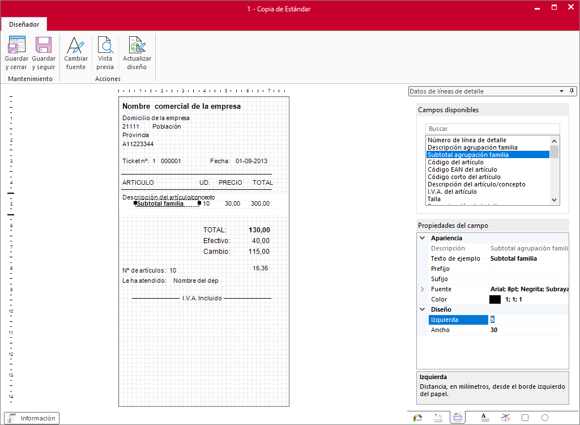Click the black Color swatch
Screen dimensions: 580x425
coord(495,299)
